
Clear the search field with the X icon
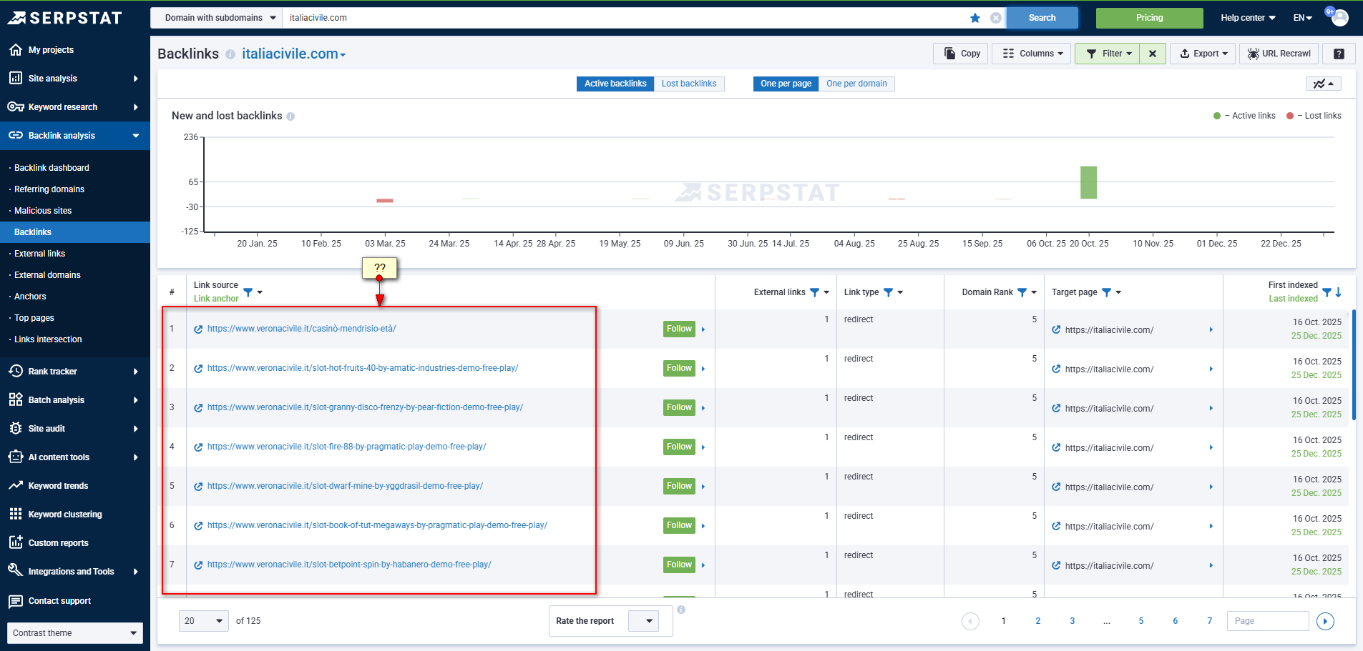pos(995,18)
